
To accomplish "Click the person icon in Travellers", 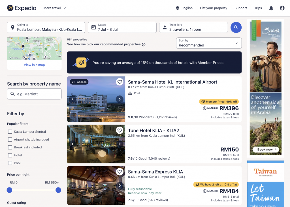I will pyautogui.click(x=165, y=27).
